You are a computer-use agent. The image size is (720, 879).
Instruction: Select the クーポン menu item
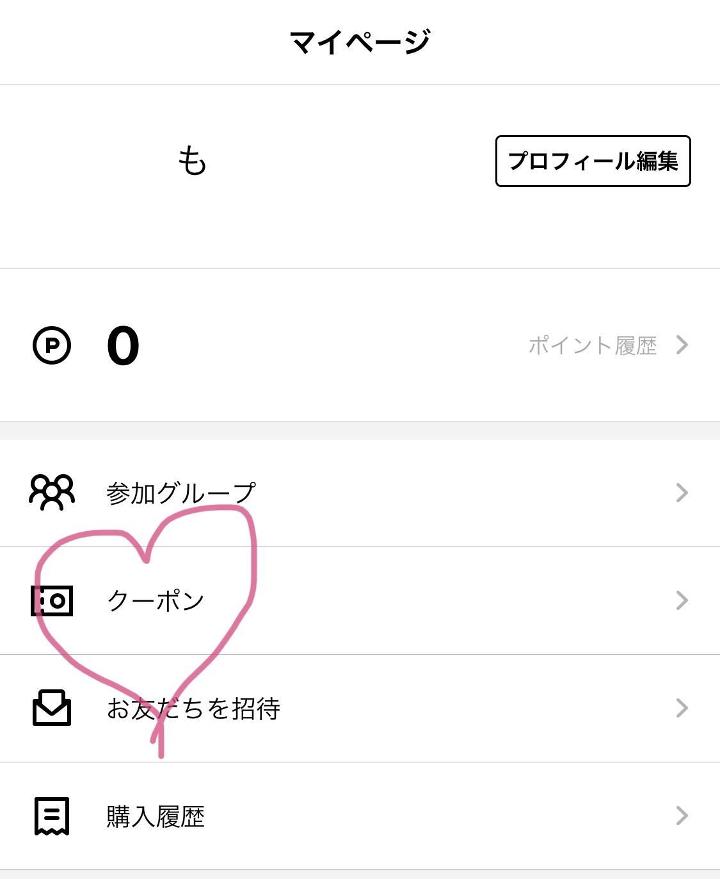pos(360,601)
